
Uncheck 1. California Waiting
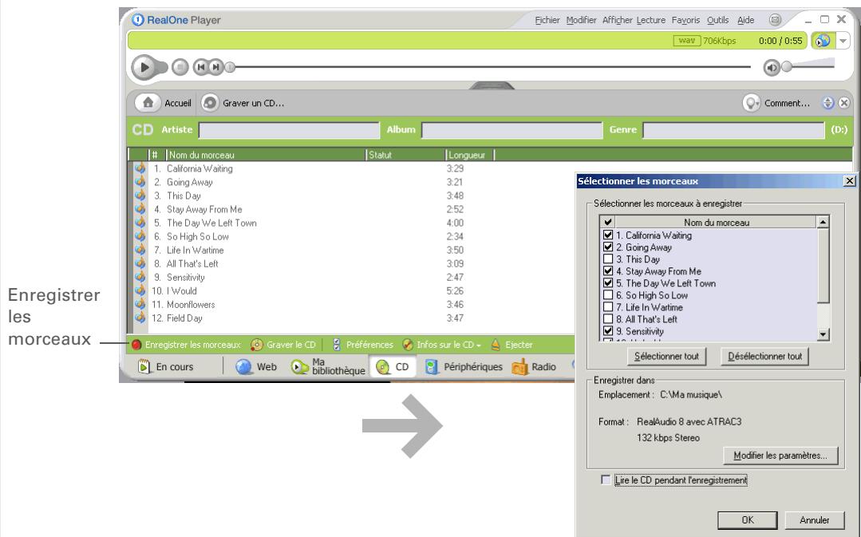click(x=608, y=235)
